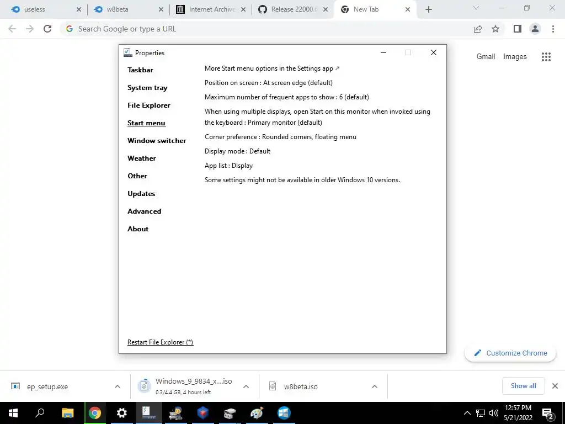Open Windows Start button

[13, 413]
